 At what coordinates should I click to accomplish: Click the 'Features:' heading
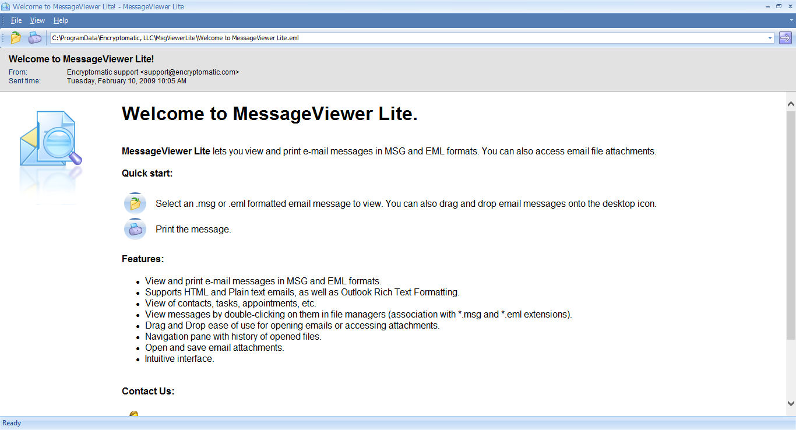tap(143, 259)
